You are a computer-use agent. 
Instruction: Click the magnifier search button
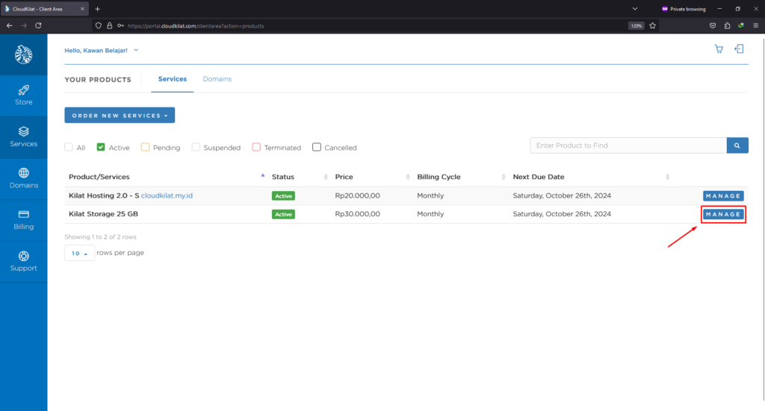[x=737, y=145]
